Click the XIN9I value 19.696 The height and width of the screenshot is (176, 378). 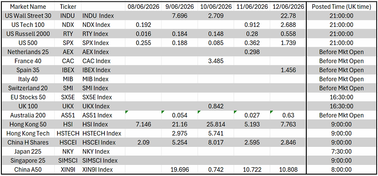pyautogui.click(x=180, y=170)
